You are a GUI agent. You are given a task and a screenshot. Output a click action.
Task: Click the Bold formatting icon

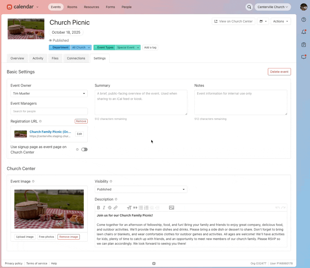click(98, 208)
